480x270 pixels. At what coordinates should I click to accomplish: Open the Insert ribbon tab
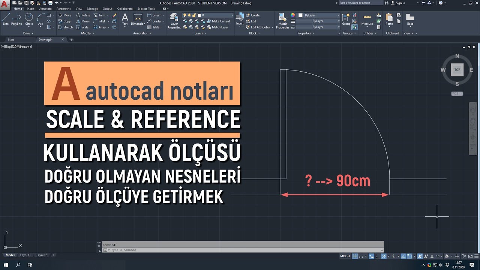pos(30,9)
